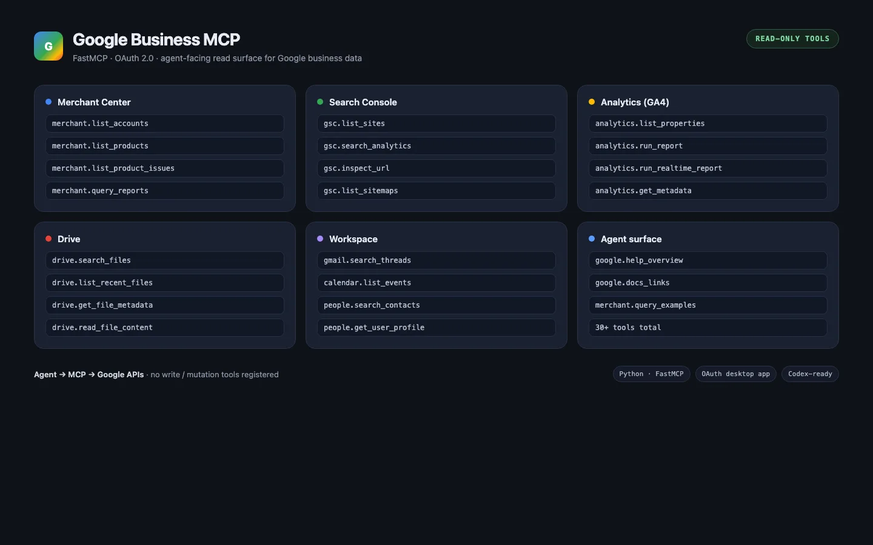The height and width of the screenshot is (545, 873).
Task: Click the Google Business MCP title
Action: tap(156, 39)
